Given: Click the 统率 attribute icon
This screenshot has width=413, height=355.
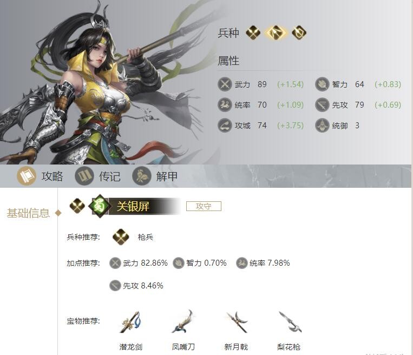Looking at the screenshot, I should (225, 105).
